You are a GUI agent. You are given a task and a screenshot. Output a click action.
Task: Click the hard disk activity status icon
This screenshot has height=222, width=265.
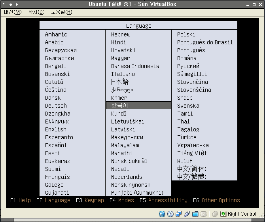tap(162, 214)
